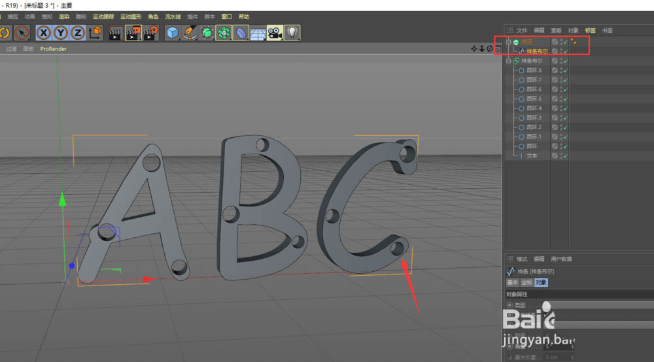Open the generators green cube icon

pyautogui.click(x=207, y=33)
